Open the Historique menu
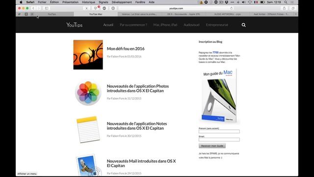 pyautogui.click(x=88, y=2)
